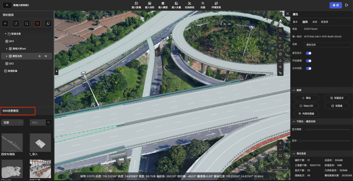Open the 环境效果 environment effects tool
Viewport: 353px width, 181px height.
click(216, 3)
